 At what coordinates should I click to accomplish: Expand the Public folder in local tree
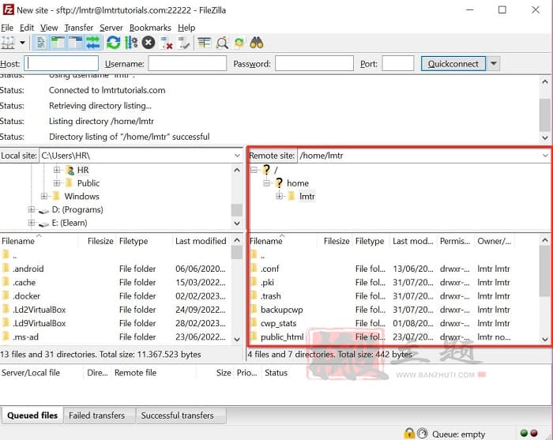pos(57,183)
